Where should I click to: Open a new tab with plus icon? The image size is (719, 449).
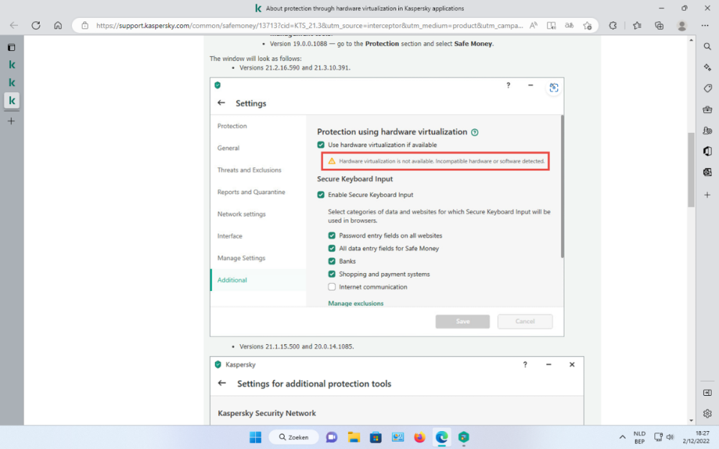(x=12, y=121)
